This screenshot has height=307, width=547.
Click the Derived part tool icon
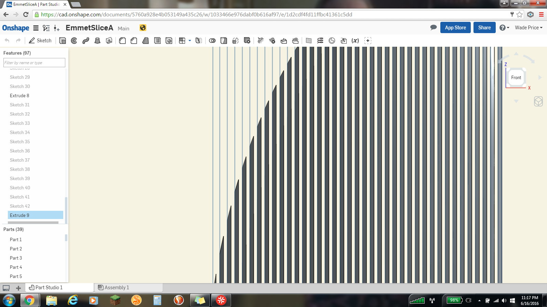pyautogui.click(x=344, y=41)
